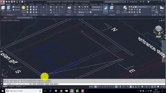This screenshot has width=166, height=93.
Task: Expand the Draw panel
Action: 44,15
